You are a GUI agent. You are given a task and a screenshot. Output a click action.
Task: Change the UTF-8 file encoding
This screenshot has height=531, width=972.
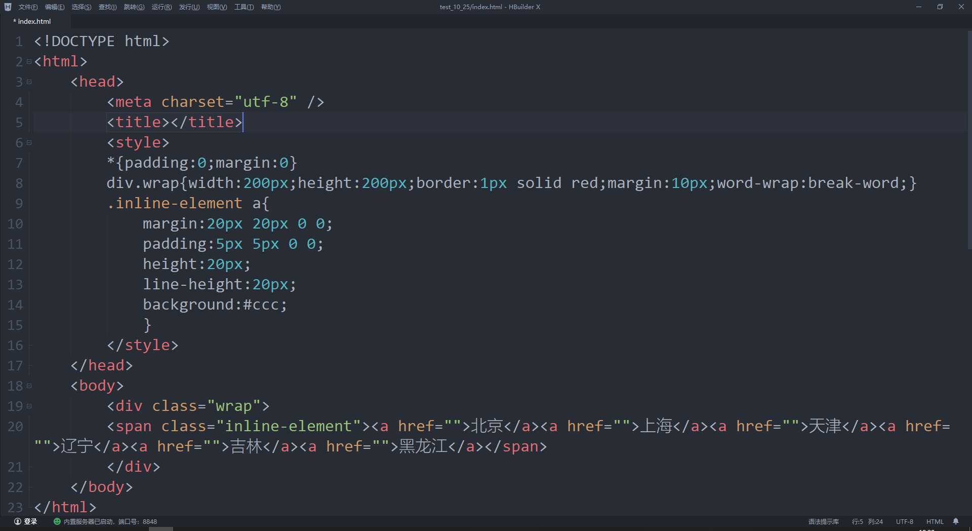tap(905, 521)
